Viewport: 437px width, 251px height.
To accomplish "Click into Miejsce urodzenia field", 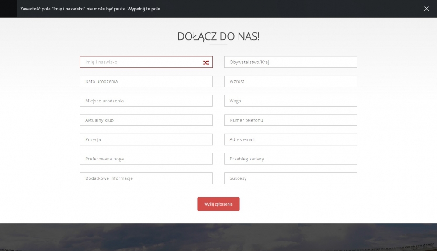I will [146, 101].
